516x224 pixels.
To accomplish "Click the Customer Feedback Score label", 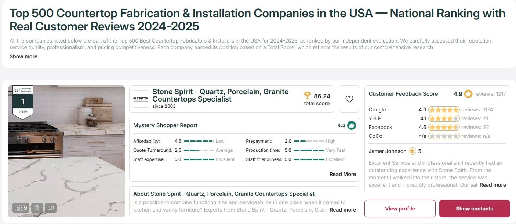I will click(x=403, y=94).
